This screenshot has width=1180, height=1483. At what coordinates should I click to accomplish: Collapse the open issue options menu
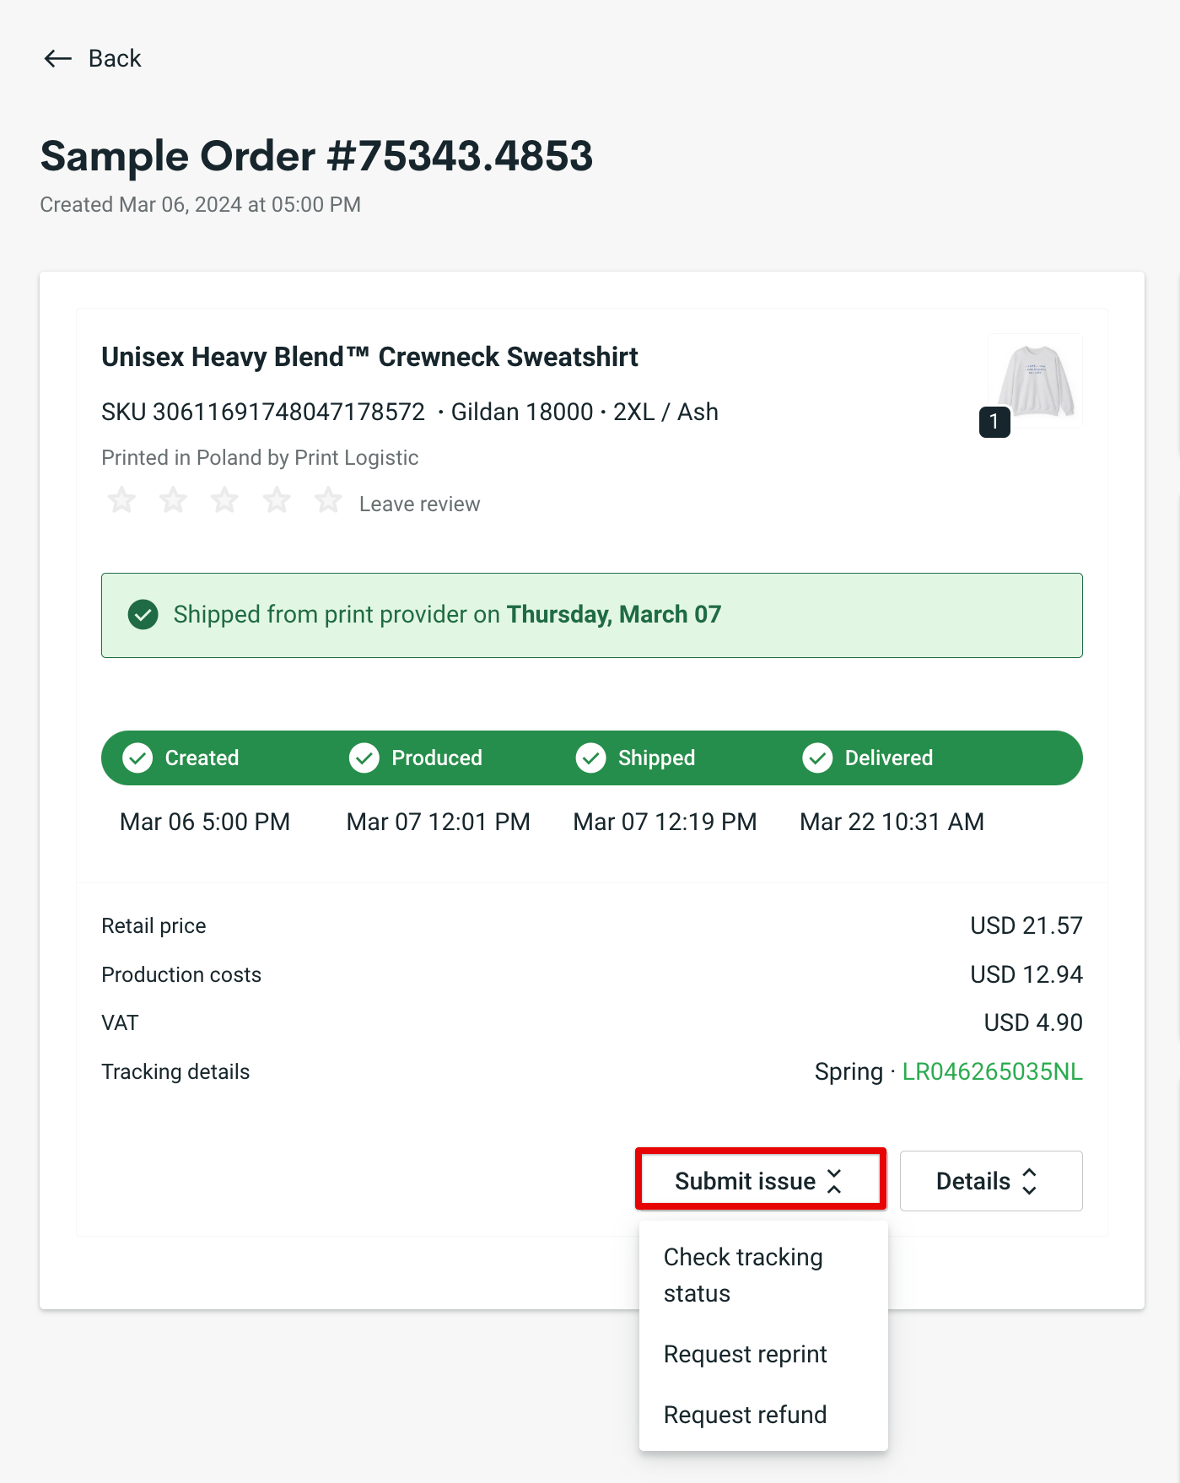[759, 1180]
